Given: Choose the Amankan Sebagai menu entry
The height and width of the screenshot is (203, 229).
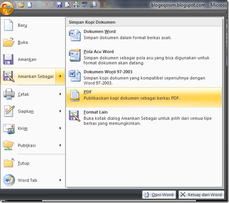Looking at the screenshot, I should click(x=28, y=76).
